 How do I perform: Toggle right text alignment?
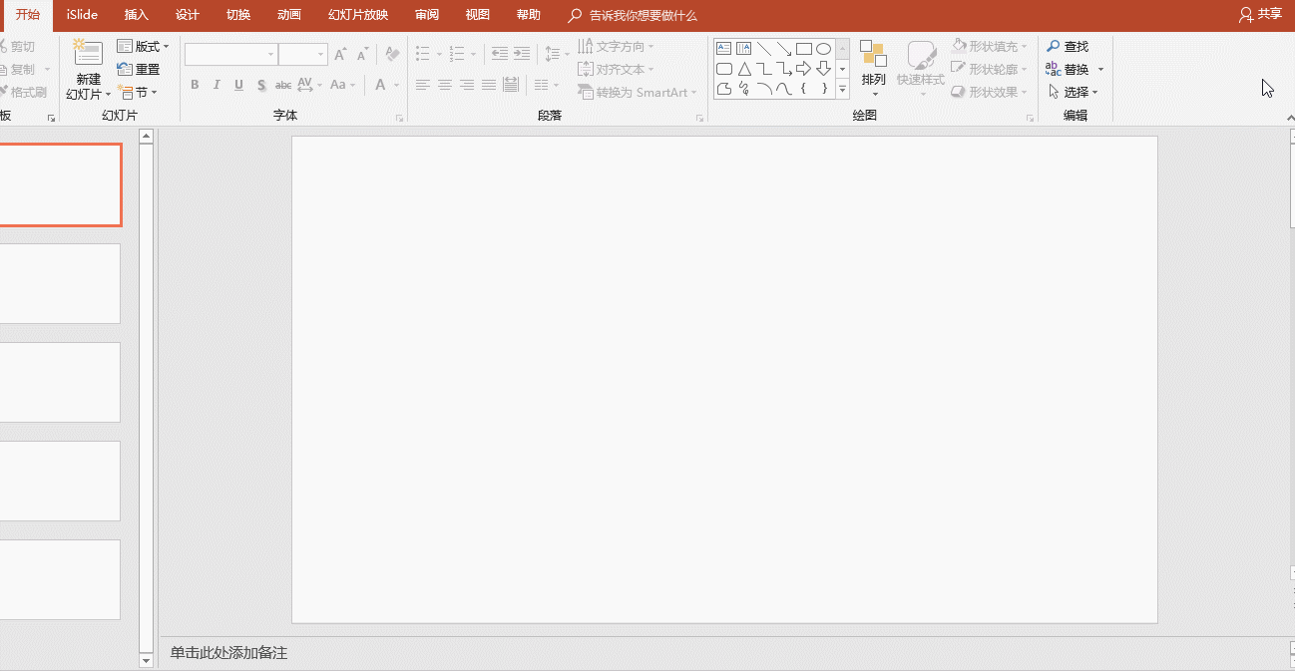[467, 85]
